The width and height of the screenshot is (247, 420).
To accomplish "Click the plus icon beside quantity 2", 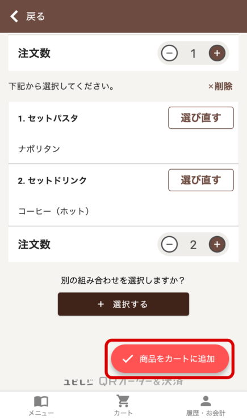I will [x=217, y=244].
